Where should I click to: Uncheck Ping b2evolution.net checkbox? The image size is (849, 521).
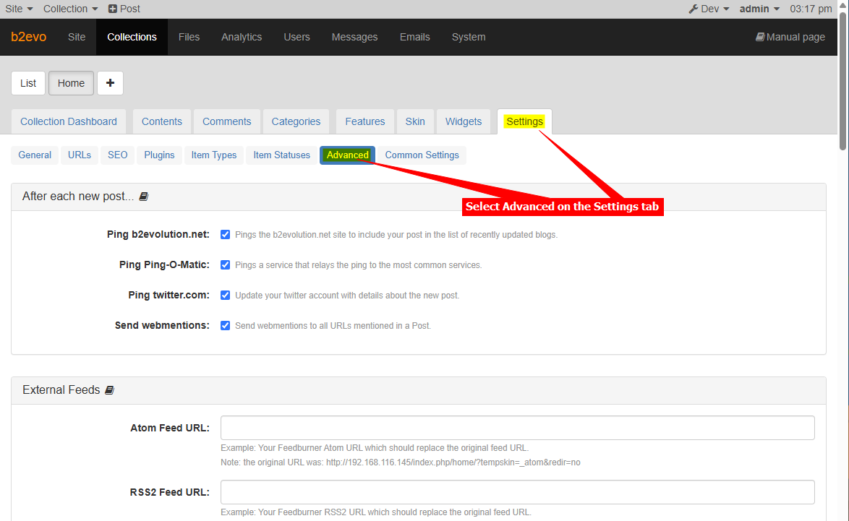[226, 235]
